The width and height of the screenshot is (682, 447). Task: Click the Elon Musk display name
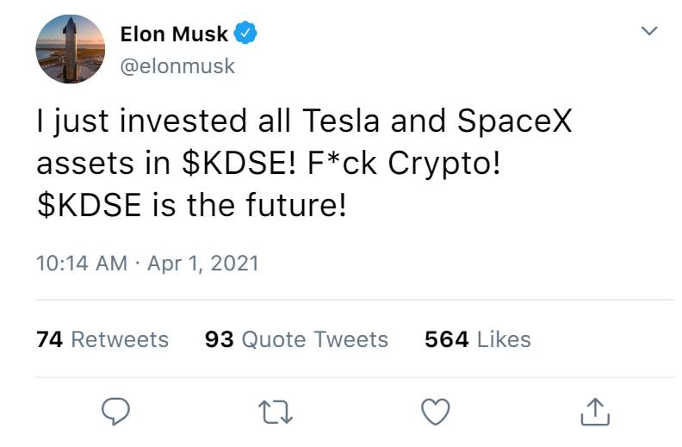click(173, 34)
